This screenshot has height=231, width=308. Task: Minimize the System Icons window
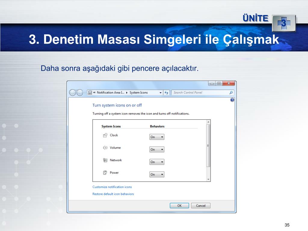212,84
